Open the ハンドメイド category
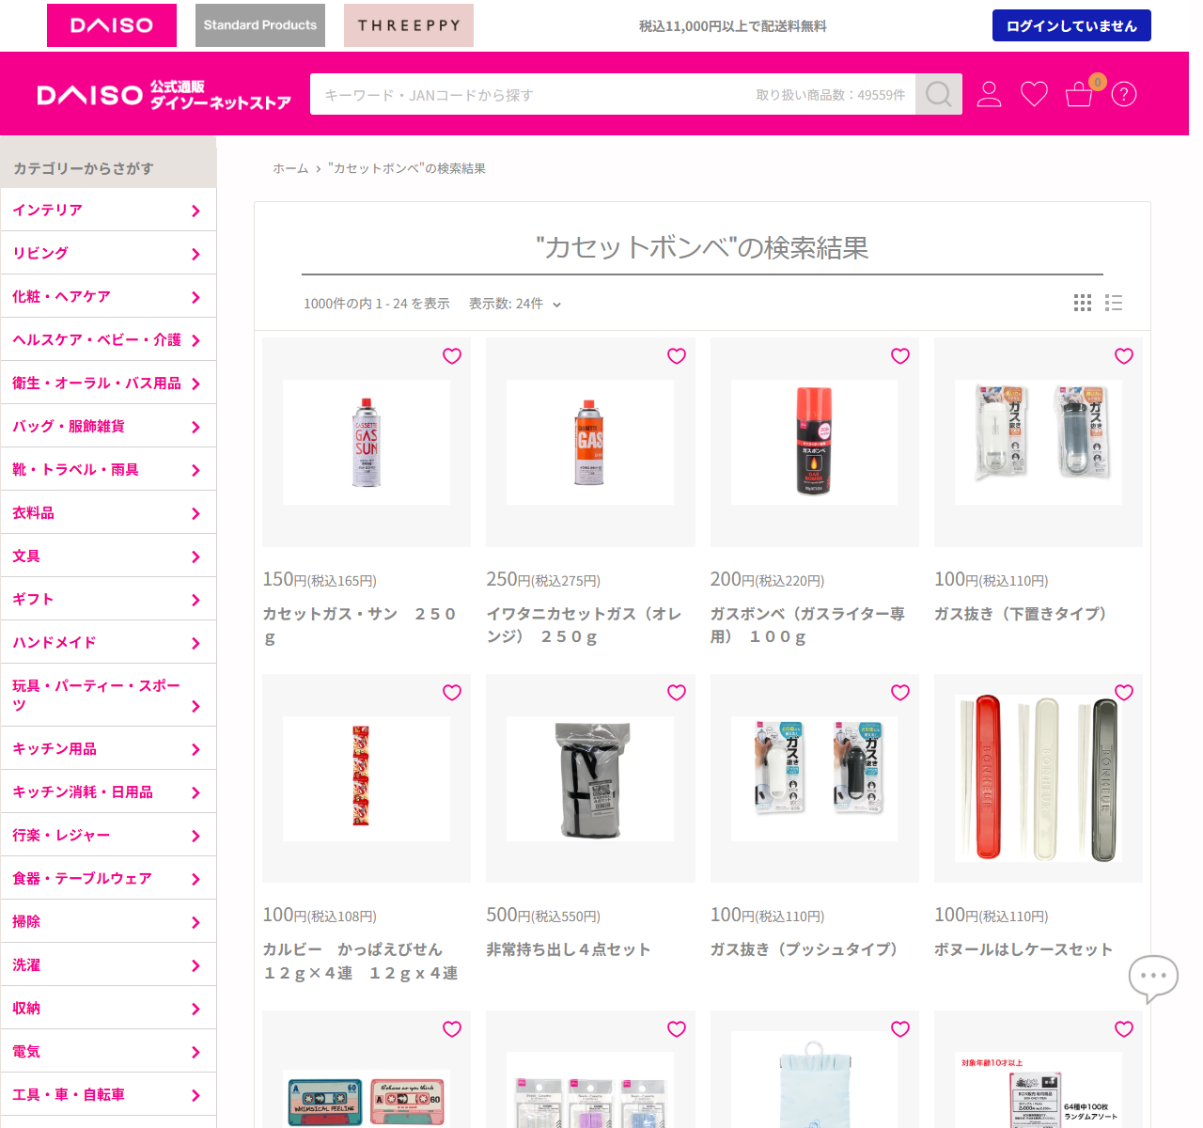 coord(108,642)
